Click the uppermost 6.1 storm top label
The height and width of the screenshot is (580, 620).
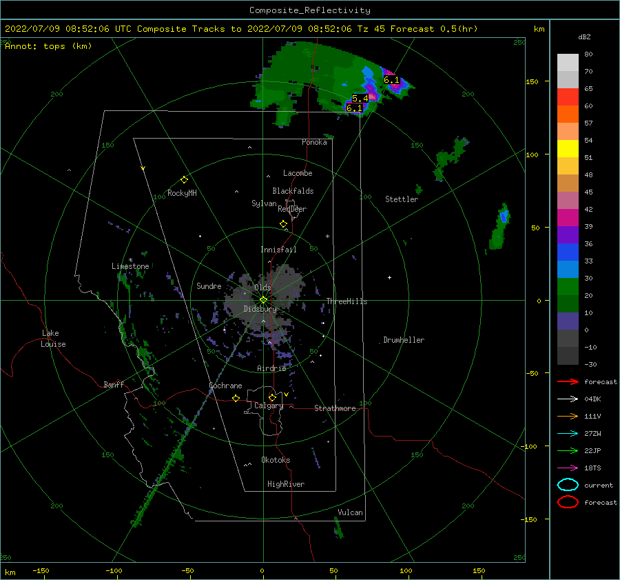(391, 80)
